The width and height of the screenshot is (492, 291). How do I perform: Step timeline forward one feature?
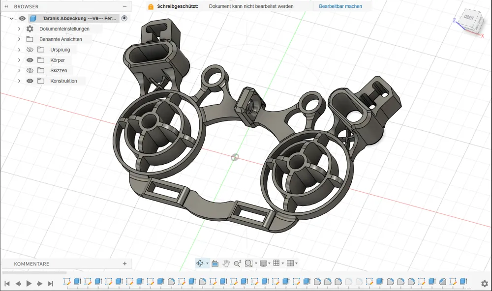click(x=39, y=284)
